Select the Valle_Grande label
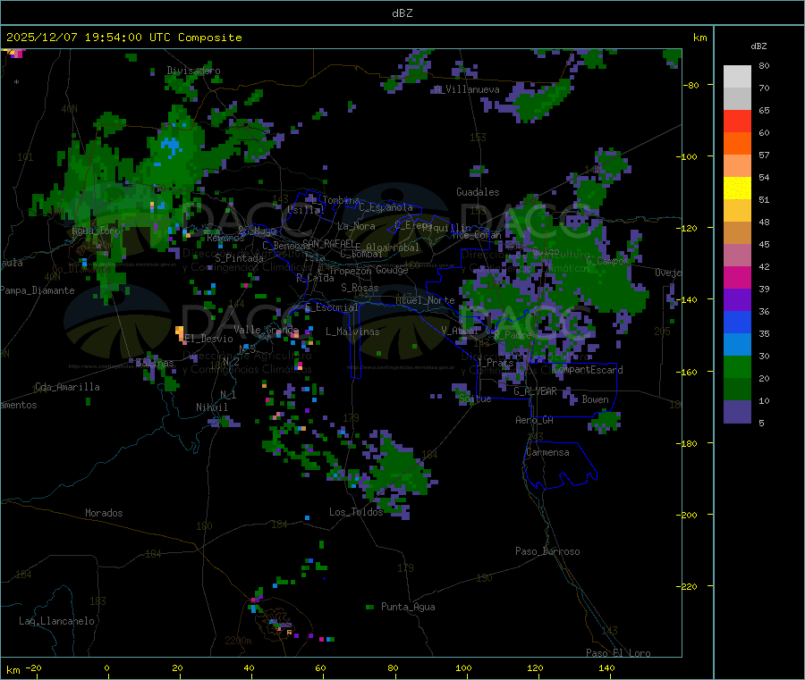 click(x=266, y=330)
